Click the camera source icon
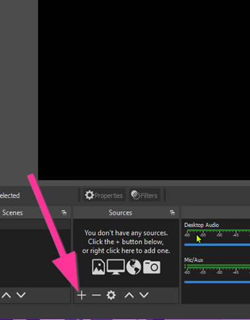Screen dimensions: 250x320 152,267
